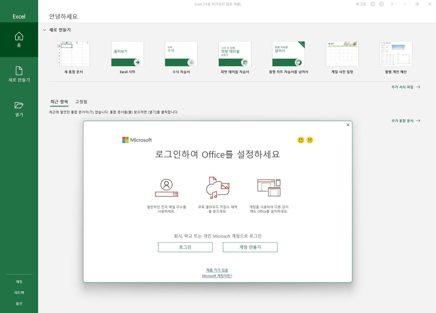Open 계정 in the sidebar
This screenshot has width=436, height=313.
pos(19,282)
